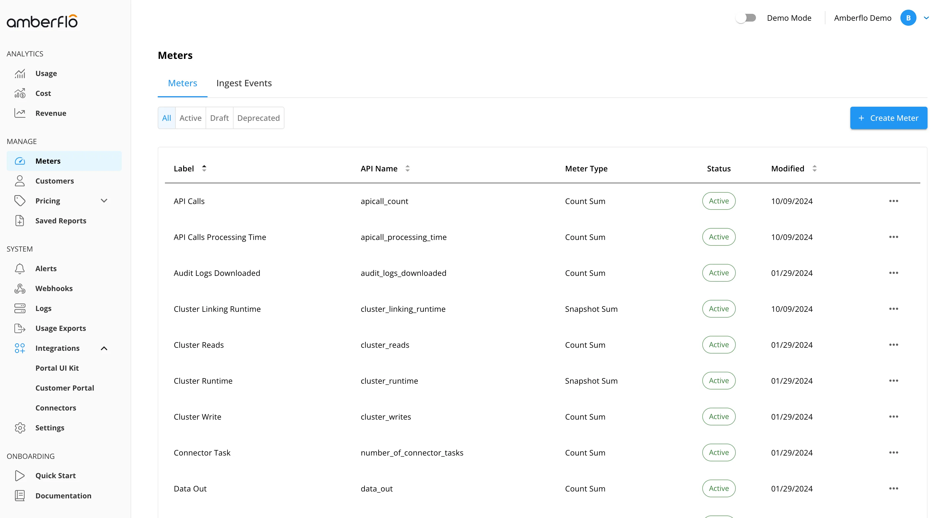Click the Settings gear icon
948x518 pixels.
pos(20,428)
